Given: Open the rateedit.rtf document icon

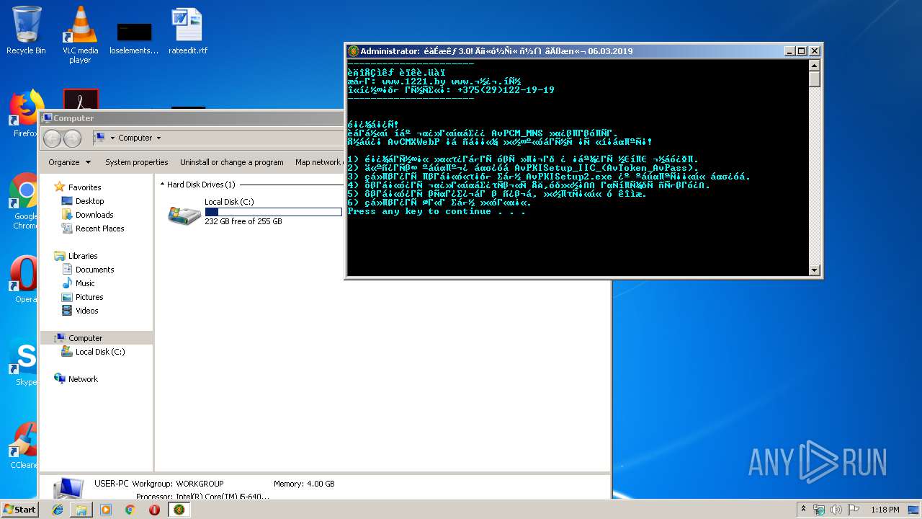Looking at the screenshot, I should pyautogui.click(x=187, y=32).
